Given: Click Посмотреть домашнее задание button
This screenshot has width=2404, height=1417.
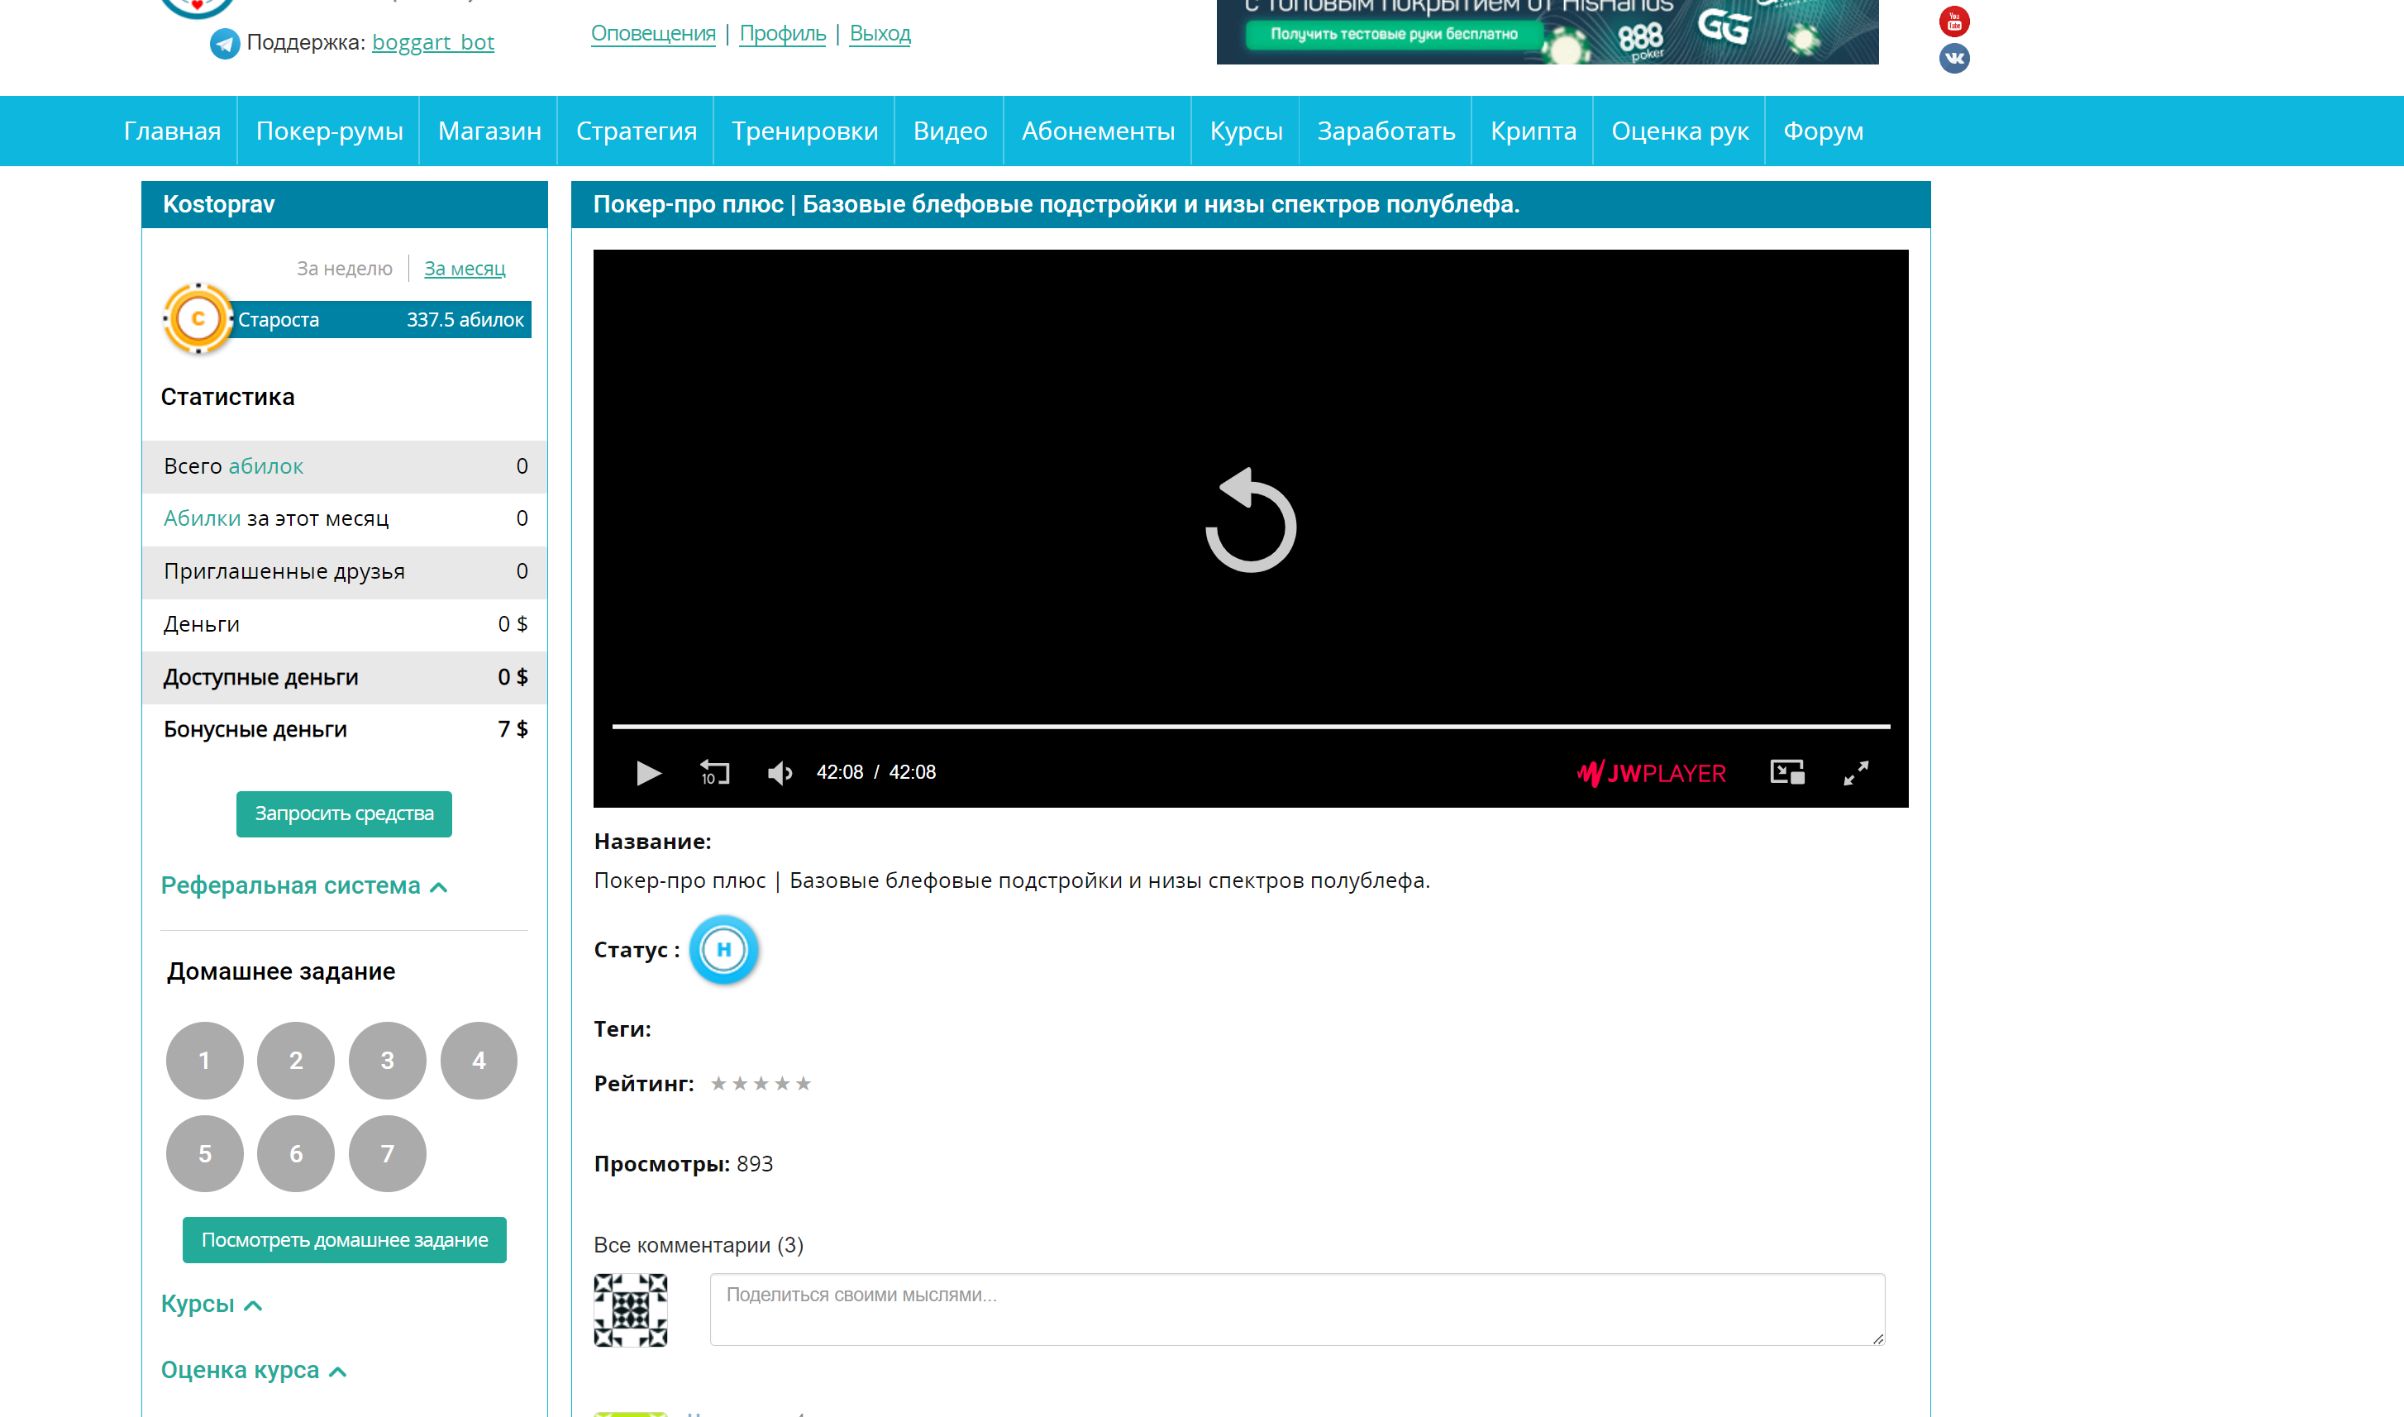Looking at the screenshot, I should click(x=345, y=1240).
